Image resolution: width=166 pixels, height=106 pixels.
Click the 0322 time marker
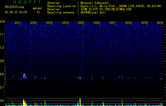tap(34, 23)
